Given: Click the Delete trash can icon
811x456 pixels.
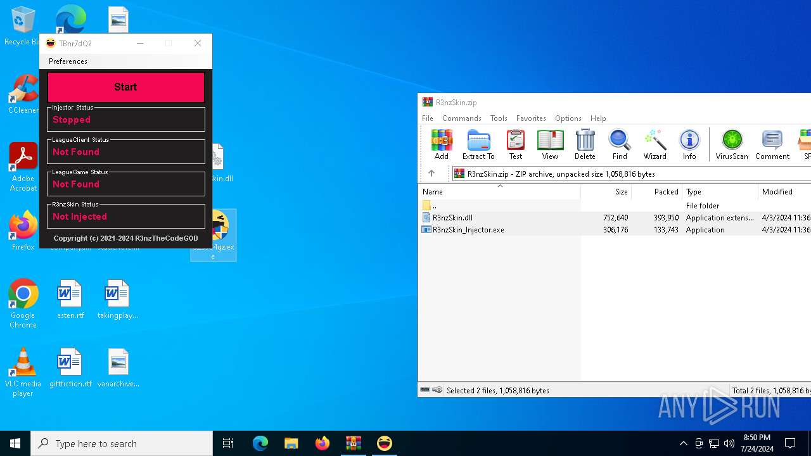Looking at the screenshot, I should tap(585, 144).
